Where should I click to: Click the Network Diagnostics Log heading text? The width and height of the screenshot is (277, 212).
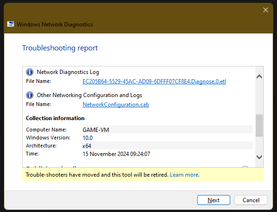click(68, 72)
